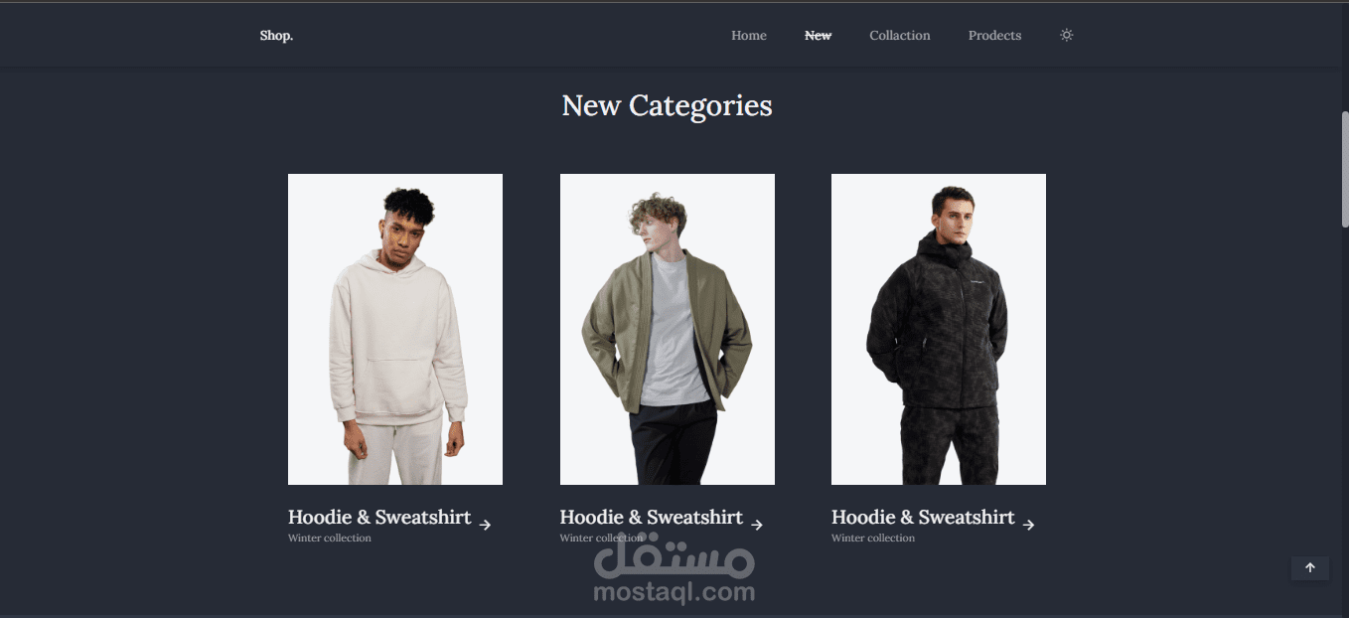Go to the Collaction nav link

[x=900, y=35]
